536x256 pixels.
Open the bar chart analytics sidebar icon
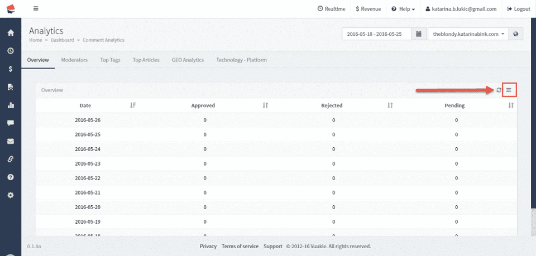click(x=10, y=105)
